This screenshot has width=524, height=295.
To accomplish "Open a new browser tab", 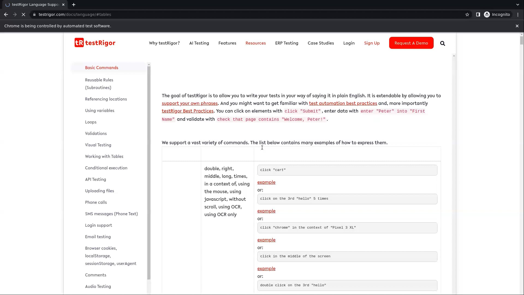I will [74, 5].
